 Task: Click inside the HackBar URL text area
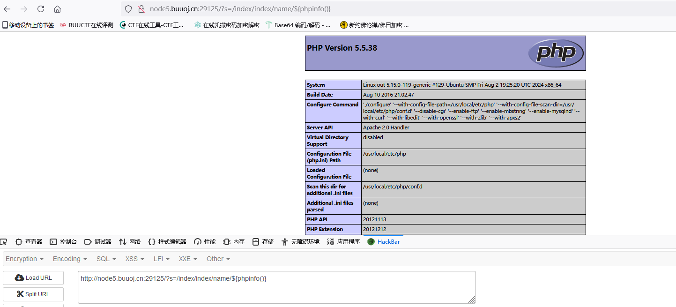tap(277, 287)
